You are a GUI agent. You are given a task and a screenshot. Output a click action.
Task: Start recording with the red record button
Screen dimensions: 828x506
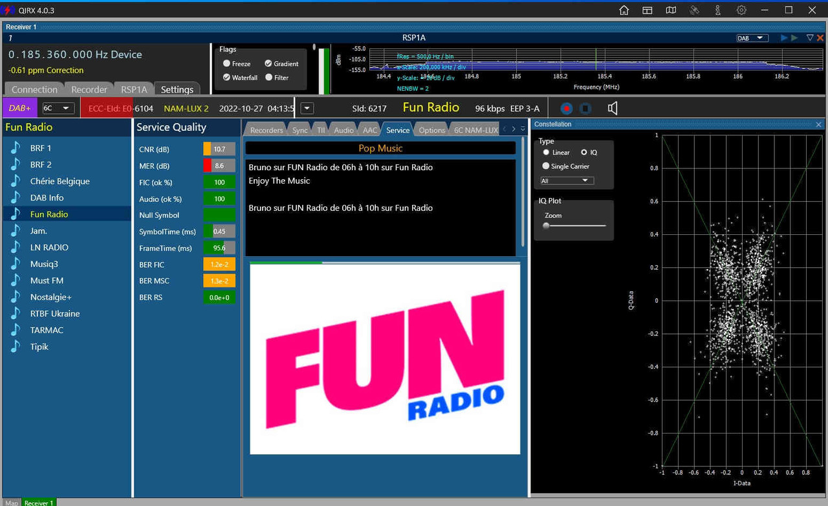tap(567, 108)
